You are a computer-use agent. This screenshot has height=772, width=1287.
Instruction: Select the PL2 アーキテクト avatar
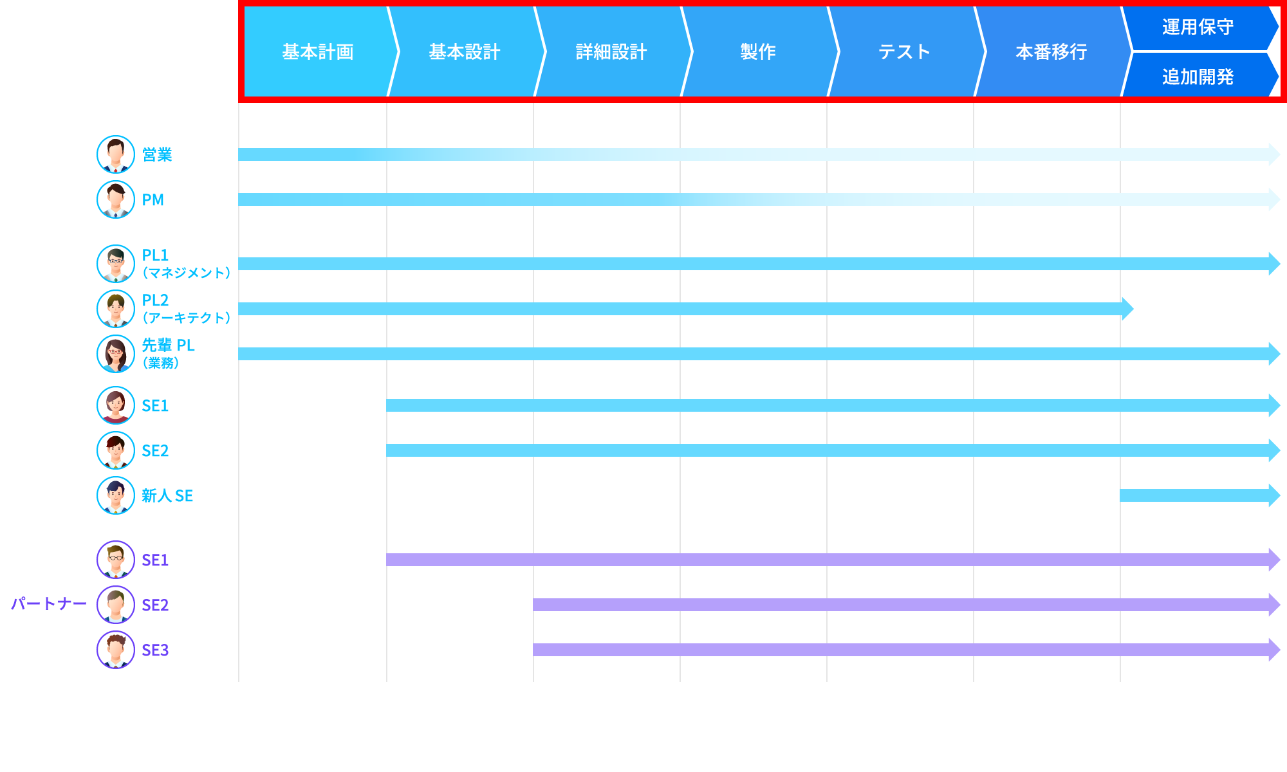(116, 309)
